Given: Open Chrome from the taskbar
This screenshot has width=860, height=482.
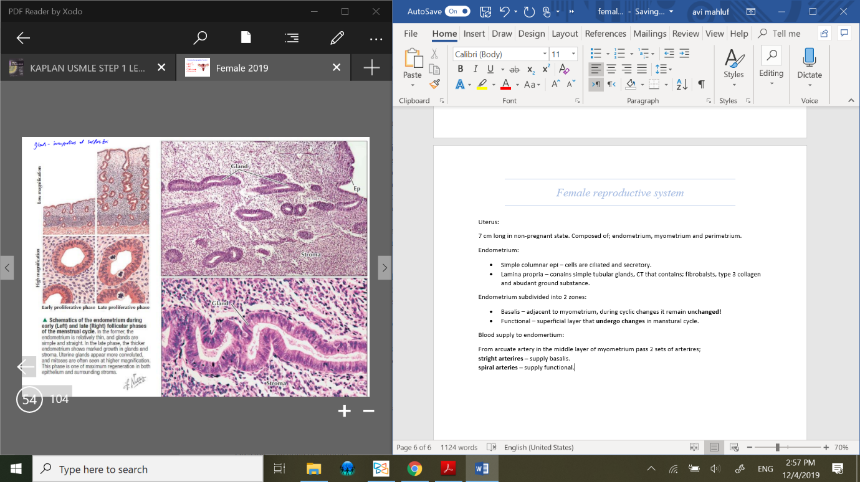Looking at the screenshot, I should click(x=414, y=469).
